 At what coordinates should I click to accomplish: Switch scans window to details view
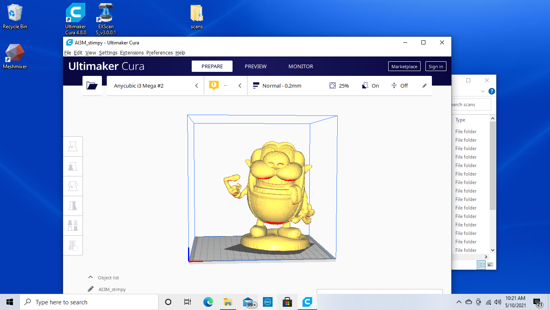(482, 265)
